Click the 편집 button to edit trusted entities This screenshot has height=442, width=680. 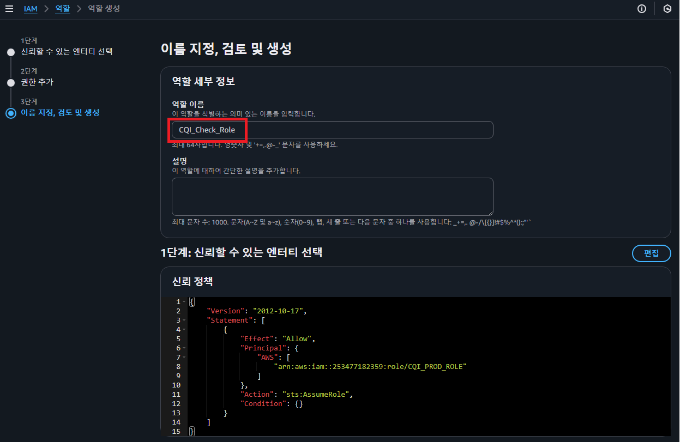tap(651, 253)
